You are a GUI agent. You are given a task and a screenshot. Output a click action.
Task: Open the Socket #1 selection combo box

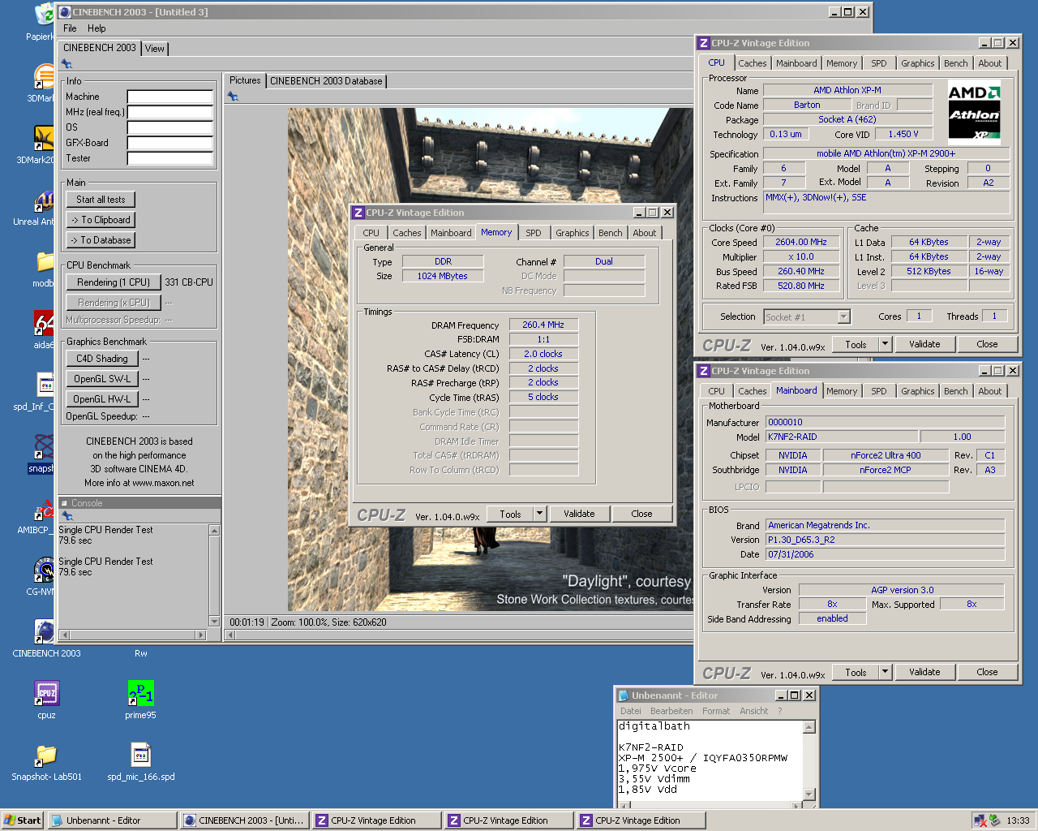[806, 316]
